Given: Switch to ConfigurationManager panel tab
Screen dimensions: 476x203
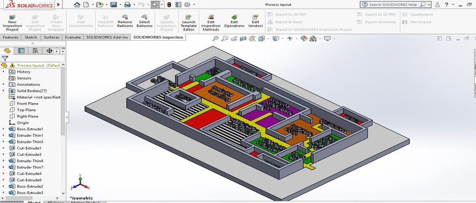Looking at the screenshot, I should coord(35,51).
